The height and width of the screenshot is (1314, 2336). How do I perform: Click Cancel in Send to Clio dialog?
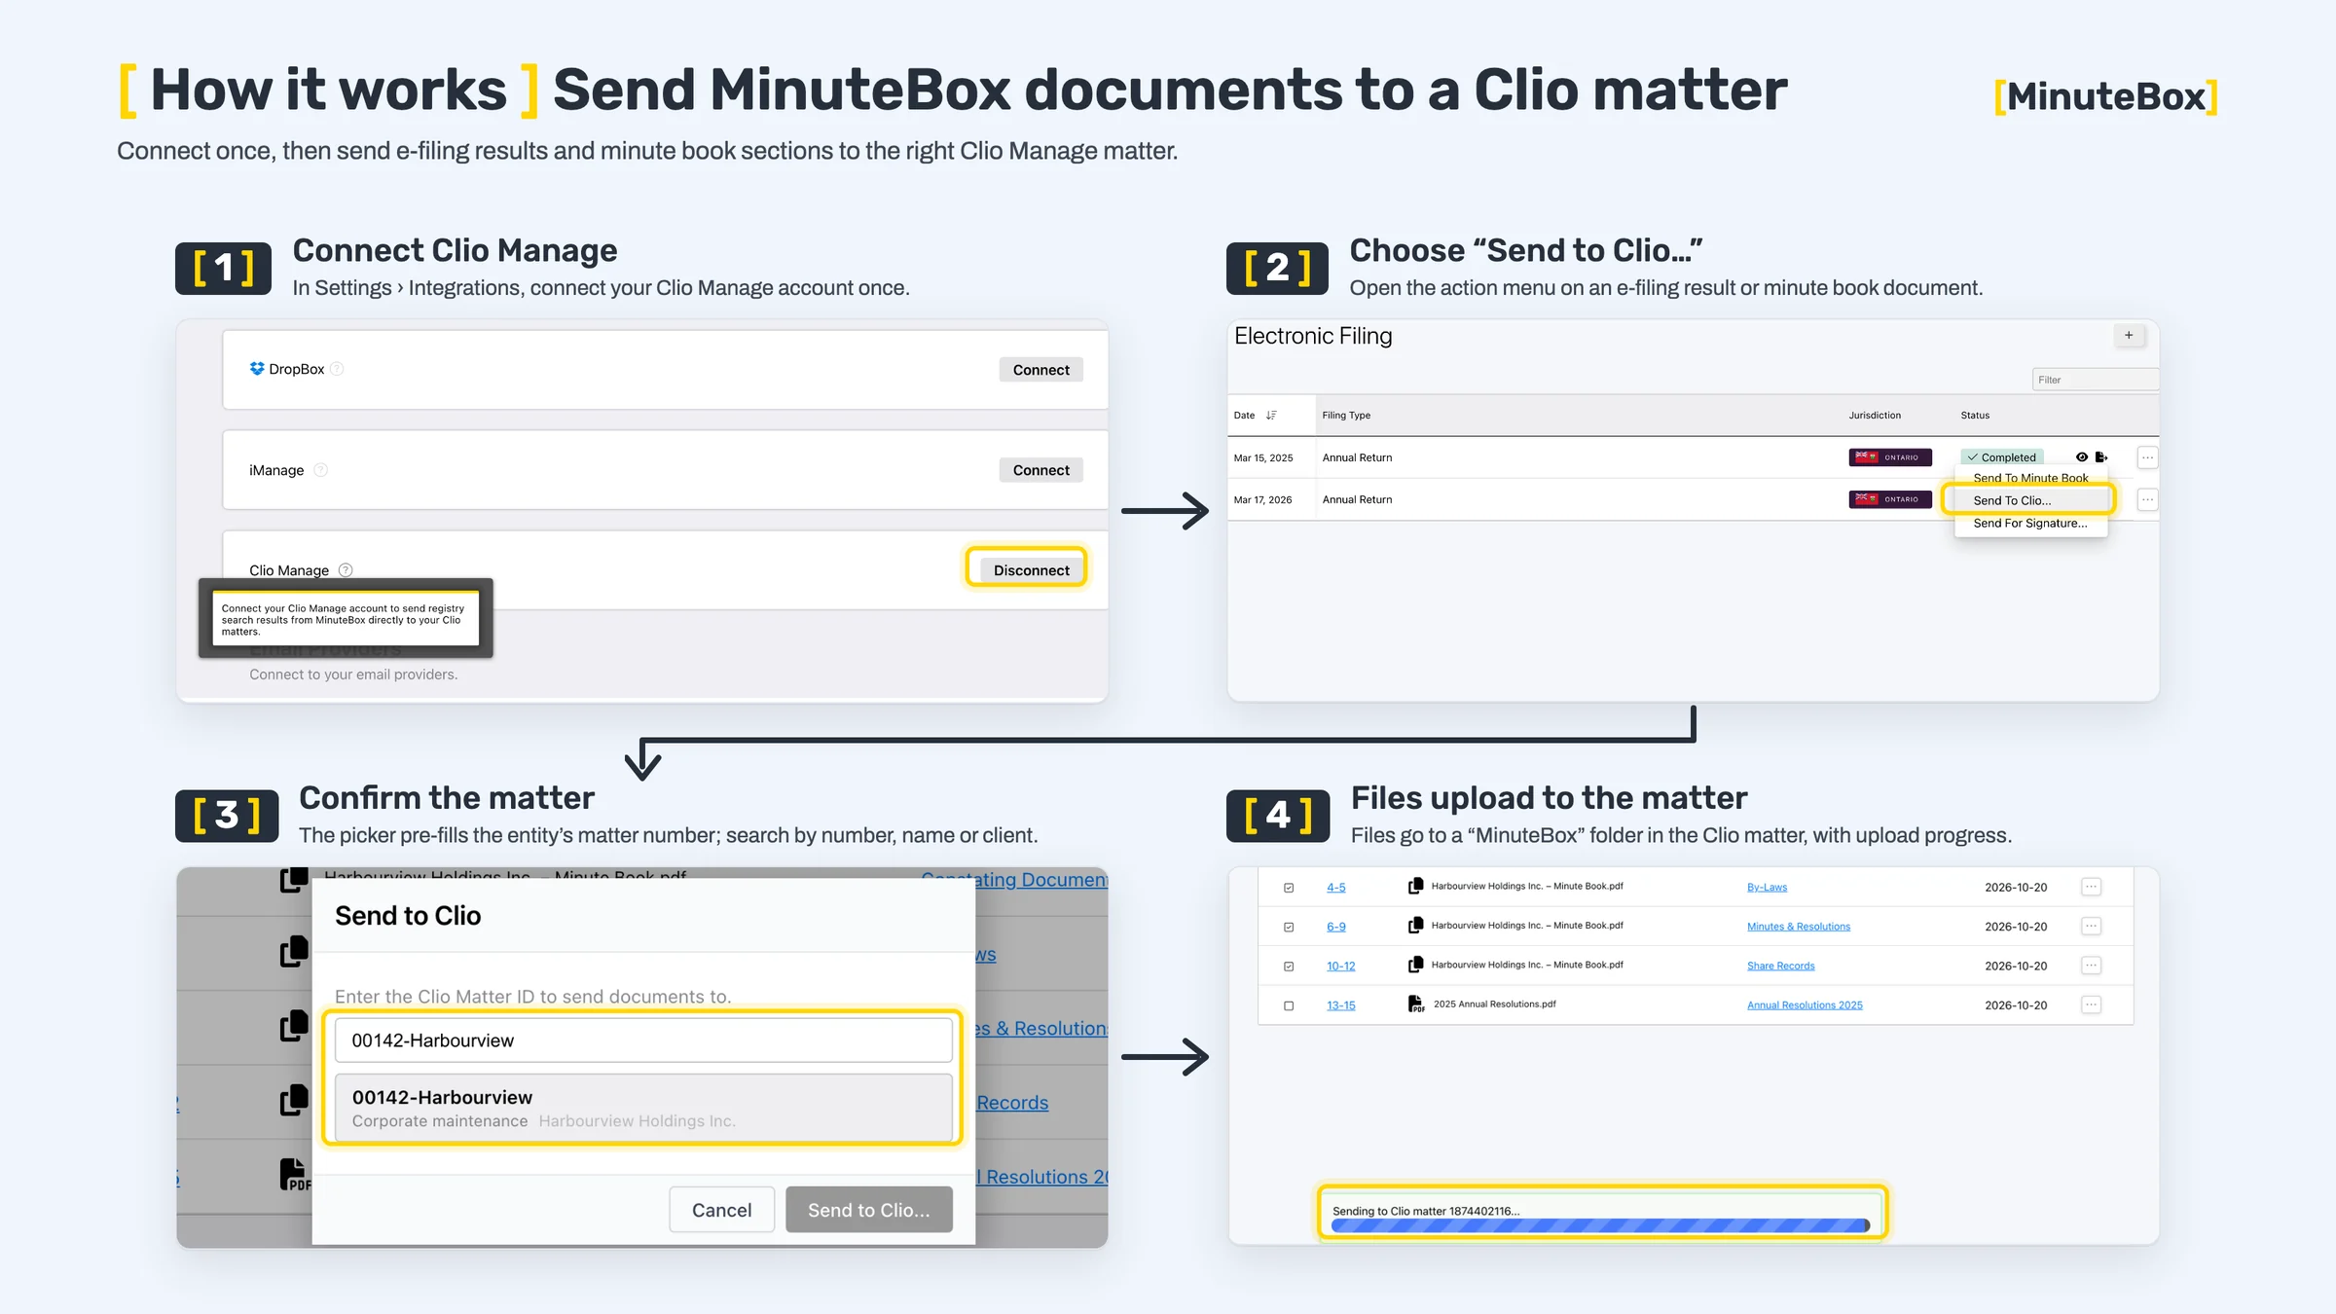[721, 1210]
